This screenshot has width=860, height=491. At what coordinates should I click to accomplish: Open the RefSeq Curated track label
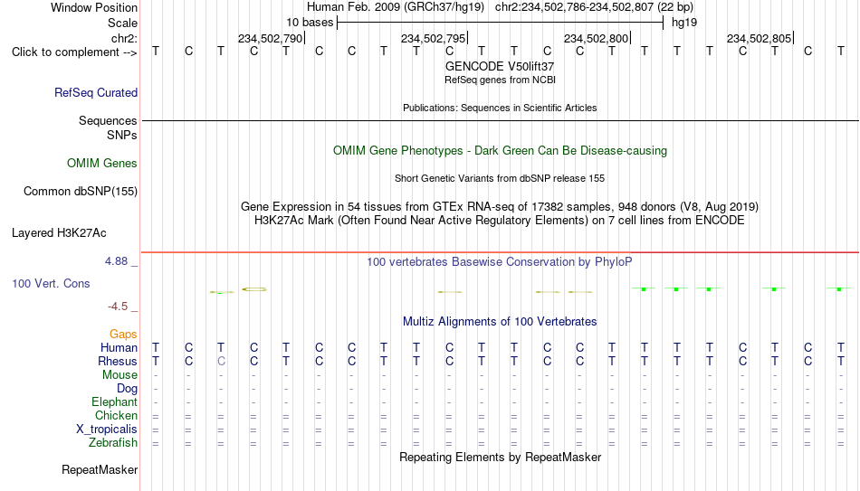[x=95, y=92]
